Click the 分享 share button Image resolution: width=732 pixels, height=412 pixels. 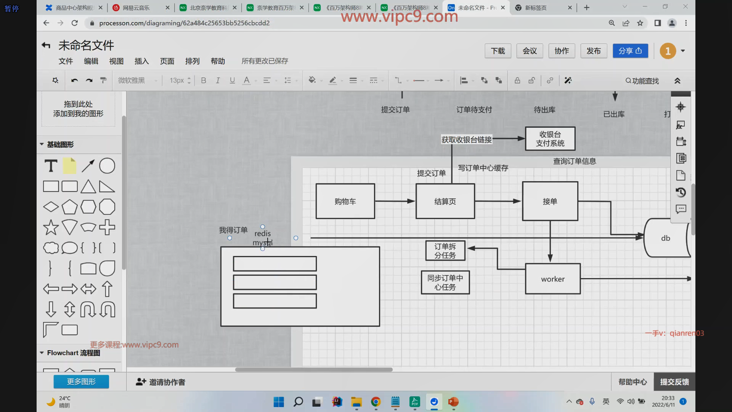[630, 51]
